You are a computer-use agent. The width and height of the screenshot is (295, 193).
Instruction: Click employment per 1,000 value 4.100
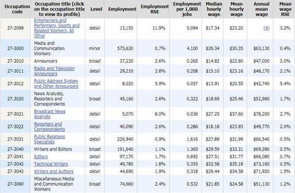(x=192, y=48)
